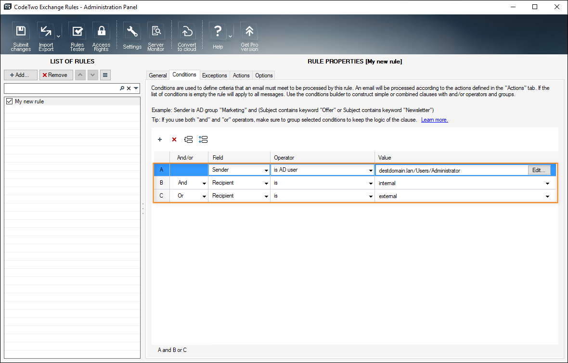Click the And/or column header
Image resolution: width=568 pixels, height=363 pixels.
click(189, 157)
